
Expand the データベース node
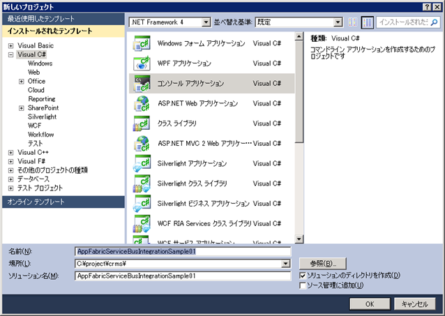(10, 179)
